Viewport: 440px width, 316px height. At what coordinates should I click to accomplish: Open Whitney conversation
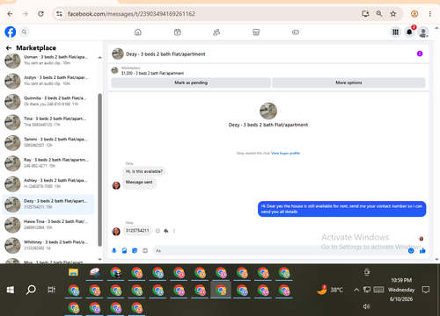coord(48,245)
